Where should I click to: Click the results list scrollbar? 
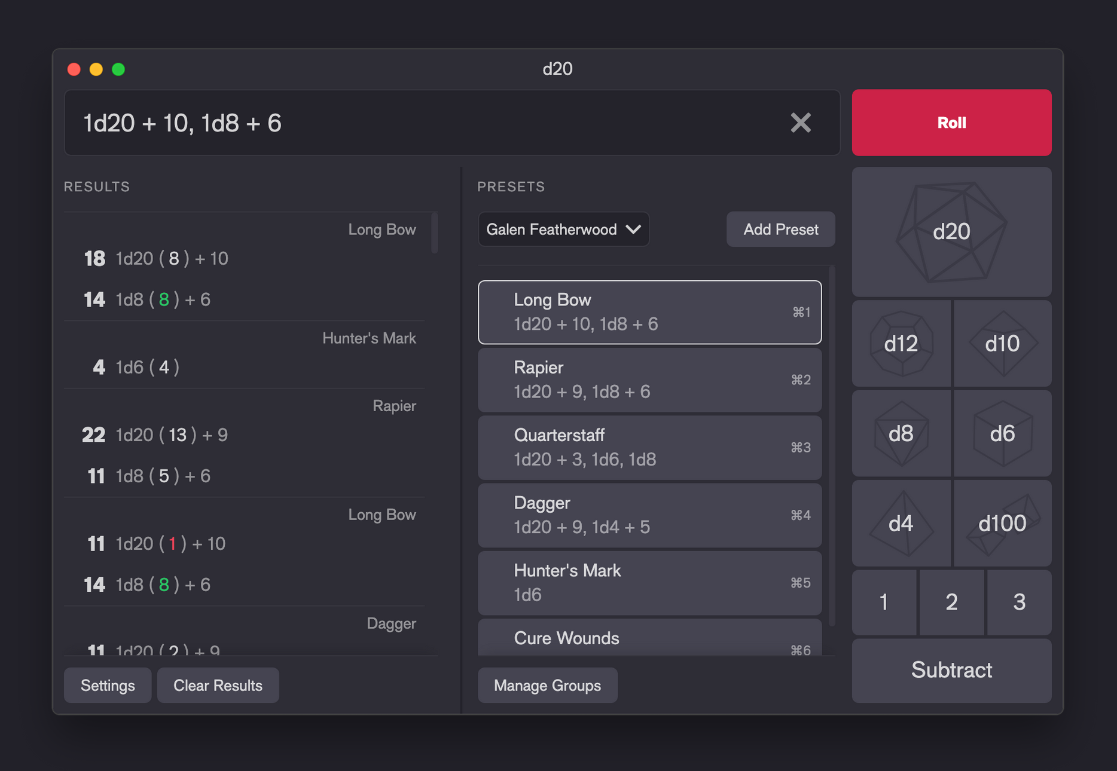click(435, 233)
